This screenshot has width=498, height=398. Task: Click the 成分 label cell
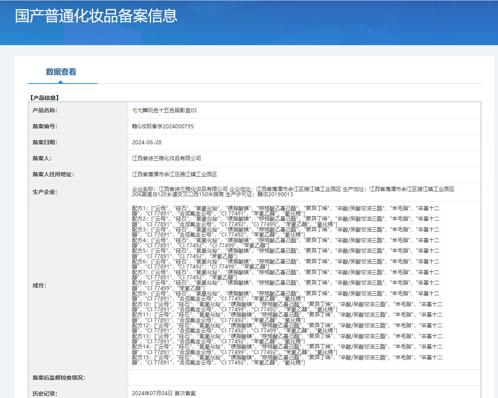[x=78, y=285]
